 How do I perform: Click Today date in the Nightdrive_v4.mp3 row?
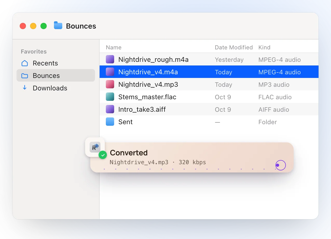coord(224,85)
